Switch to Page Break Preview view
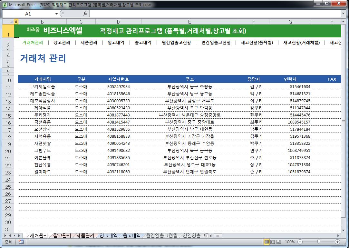 (x=279, y=242)
